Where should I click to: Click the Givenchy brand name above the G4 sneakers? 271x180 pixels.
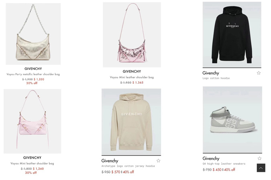[x=211, y=158]
